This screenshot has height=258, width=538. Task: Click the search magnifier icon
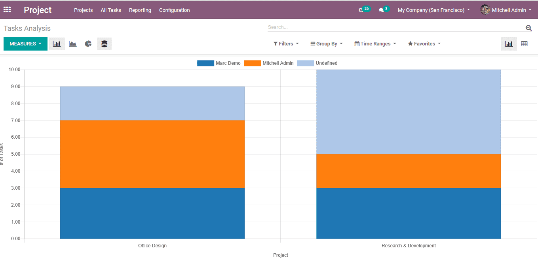pos(528,28)
